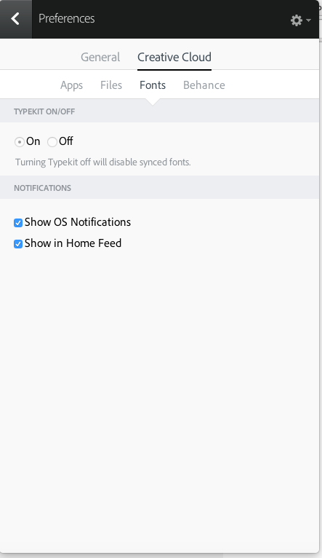Toggle the Show in Home Feed checkbox
Viewport: 322px width, 558px height.
tap(18, 244)
